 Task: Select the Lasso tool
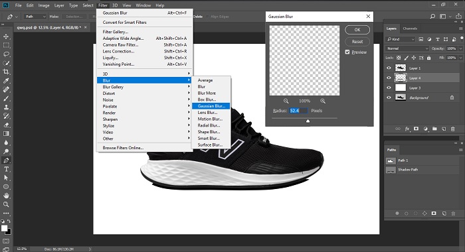click(6, 54)
